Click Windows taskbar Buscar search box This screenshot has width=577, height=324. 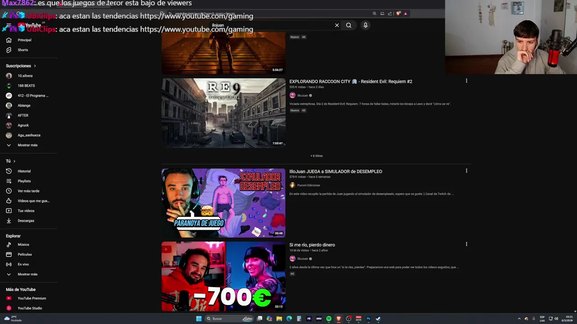[229, 319]
